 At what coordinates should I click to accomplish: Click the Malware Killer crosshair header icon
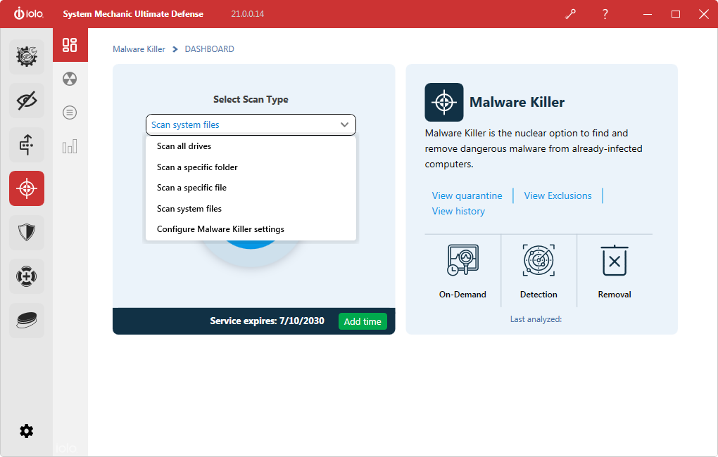443,102
